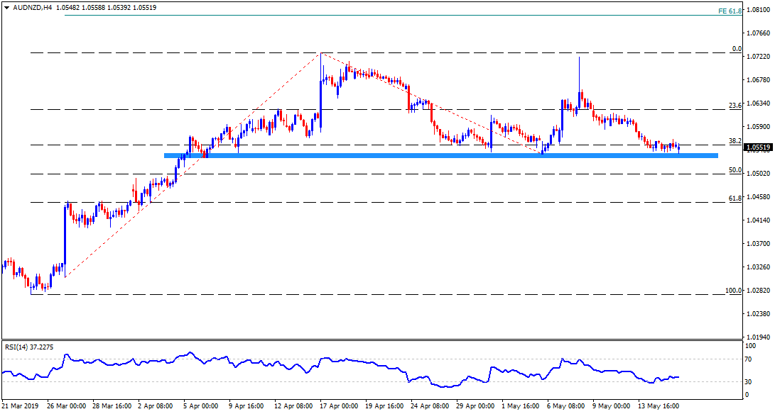Click the 1.08100 price axis label

(758, 10)
